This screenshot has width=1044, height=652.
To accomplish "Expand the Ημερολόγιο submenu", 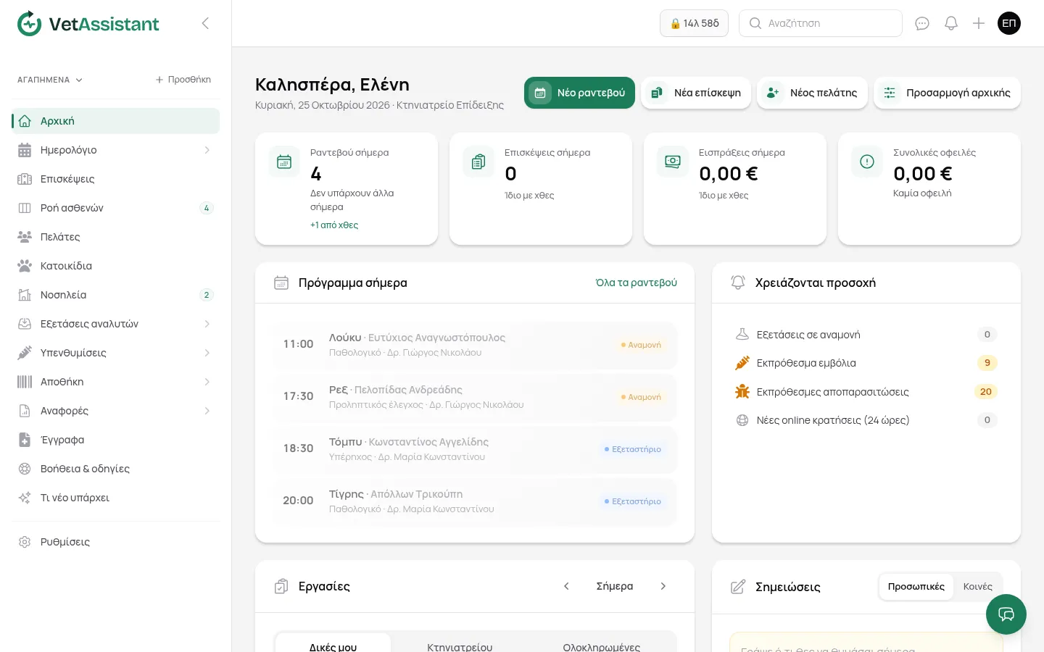I will [x=207, y=150].
